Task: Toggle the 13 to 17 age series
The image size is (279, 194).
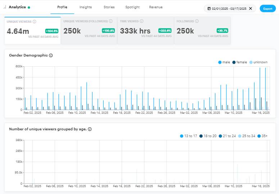Action: coord(188,136)
